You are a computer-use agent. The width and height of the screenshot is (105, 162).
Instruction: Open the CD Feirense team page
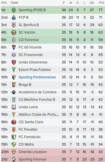point(29,40)
